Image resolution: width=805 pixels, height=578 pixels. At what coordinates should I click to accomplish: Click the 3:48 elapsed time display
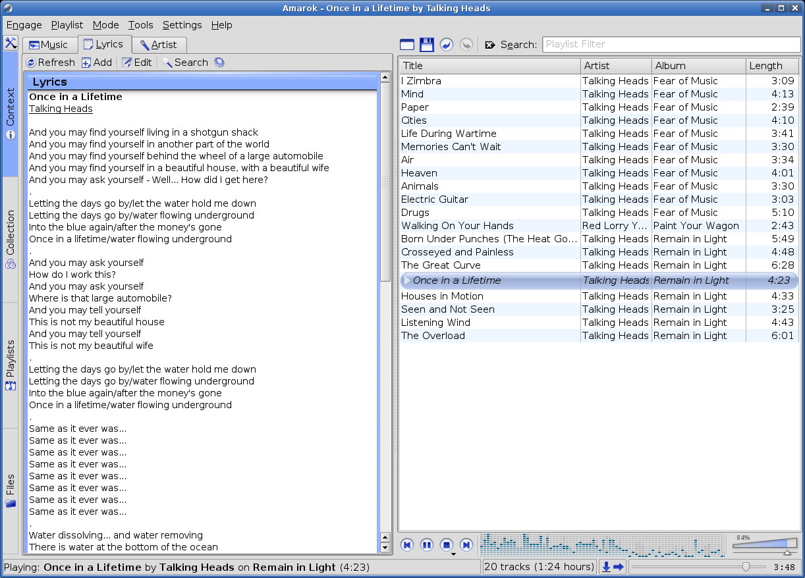click(784, 567)
